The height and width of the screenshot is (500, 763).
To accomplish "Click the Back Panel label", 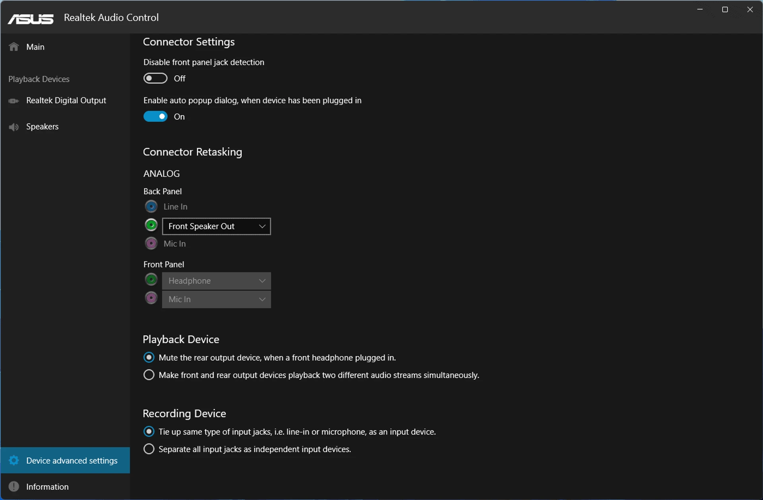I will click(163, 191).
